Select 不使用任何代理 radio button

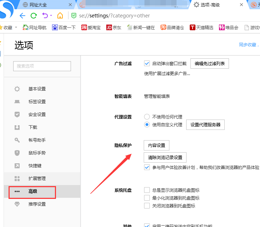click(x=147, y=117)
